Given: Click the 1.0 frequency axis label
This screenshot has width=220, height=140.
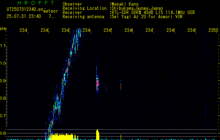Looking at the screenshot, I should point(3,63).
